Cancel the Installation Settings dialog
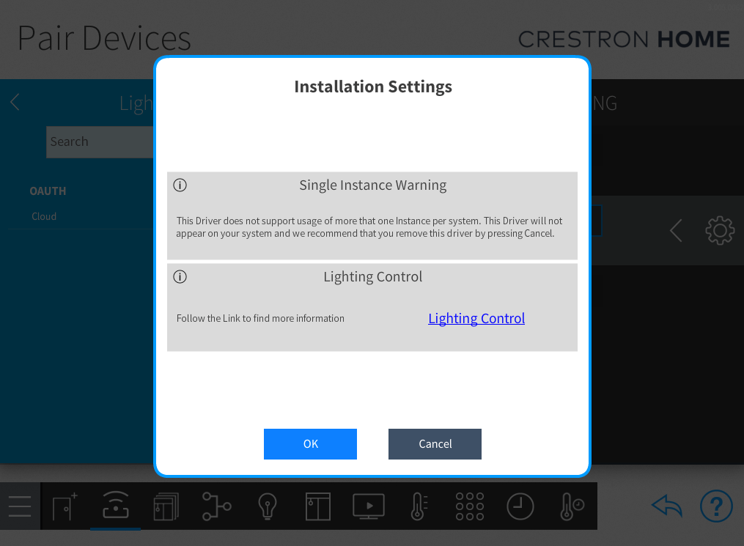This screenshot has width=744, height=546. pos(435,444)
